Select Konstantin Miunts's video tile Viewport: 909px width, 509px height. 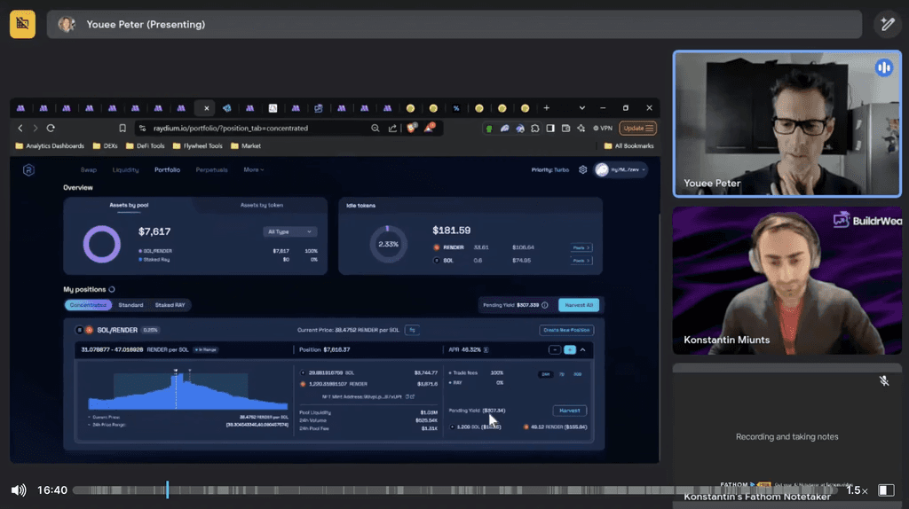pos(786,280)
